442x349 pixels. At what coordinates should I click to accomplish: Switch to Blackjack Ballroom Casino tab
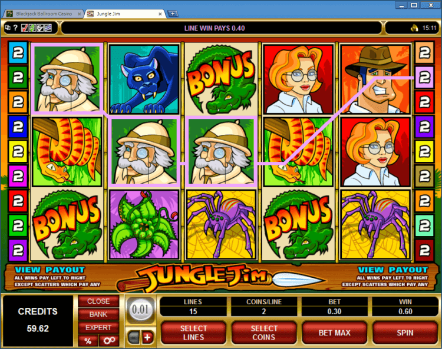pyautogui.click(x=44, y=14)
